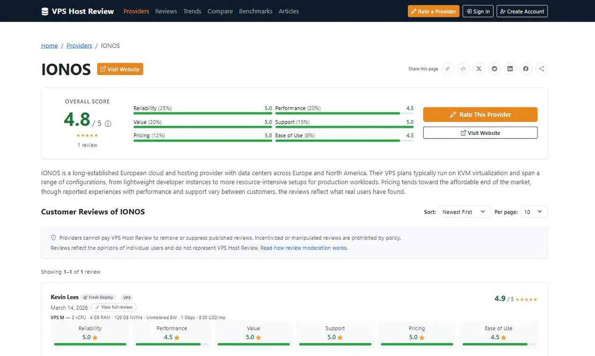The height and width of the screenshot is (356, 595).
Task: Click the outlined Visit Website button
Action: pos(480,133)
